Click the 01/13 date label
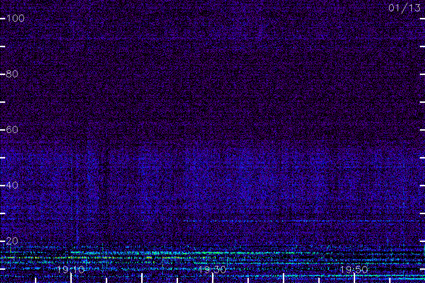Screen dimensions: 425x283 click(x=404, y=8)
